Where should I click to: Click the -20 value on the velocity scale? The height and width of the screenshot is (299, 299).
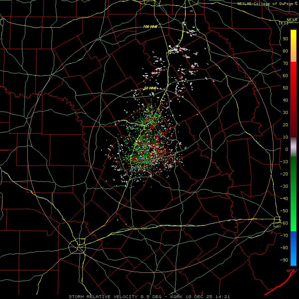(x=284, y=174)
